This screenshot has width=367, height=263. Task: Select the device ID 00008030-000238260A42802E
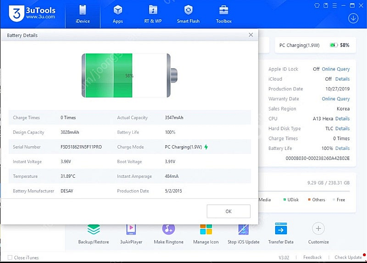317,158
